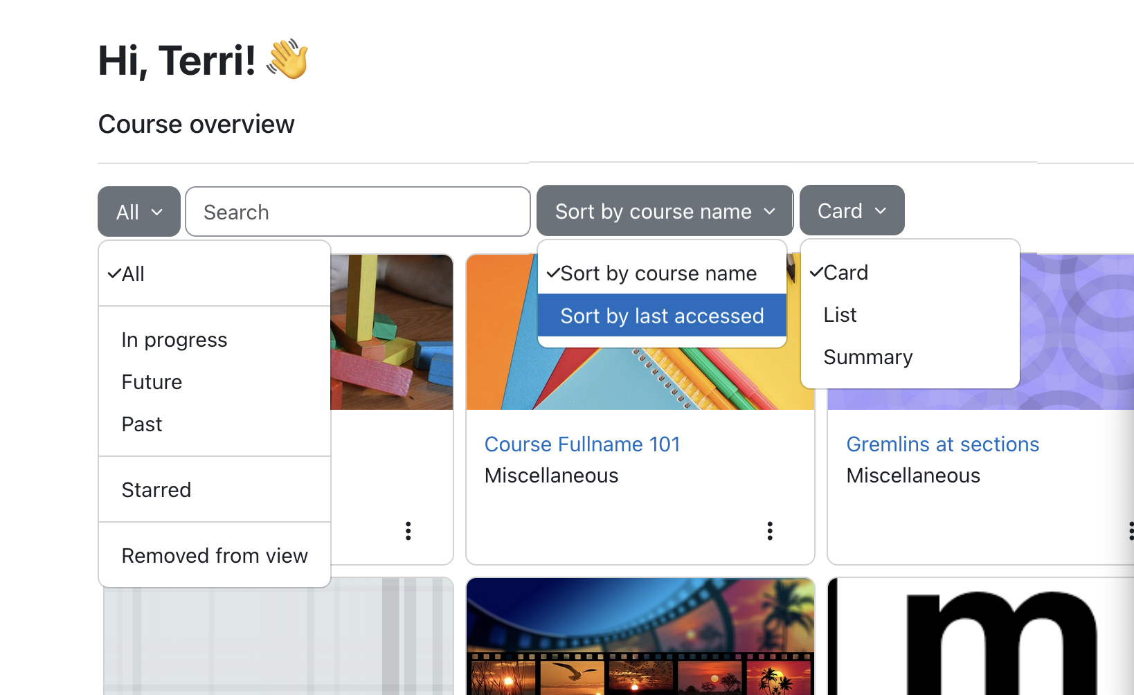Open actions menu on wooden blocks course card
The height and width of the screenshot is (695, 1134).
click(x=408, y=531)
